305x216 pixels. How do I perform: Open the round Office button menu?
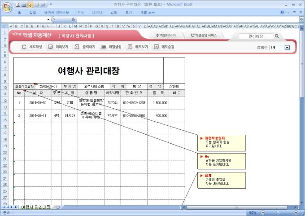pyautogui.click(x=7, y=8)
